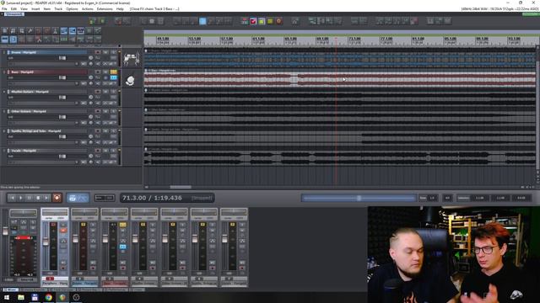Click the orange circle icon in top toolbar
The height and width of the screenshot is (303, 540).
(x=278, y=21)
